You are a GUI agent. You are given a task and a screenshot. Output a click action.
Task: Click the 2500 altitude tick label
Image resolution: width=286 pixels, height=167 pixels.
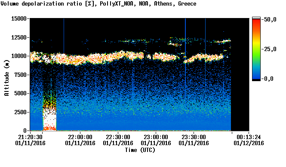tap(21, 112)
